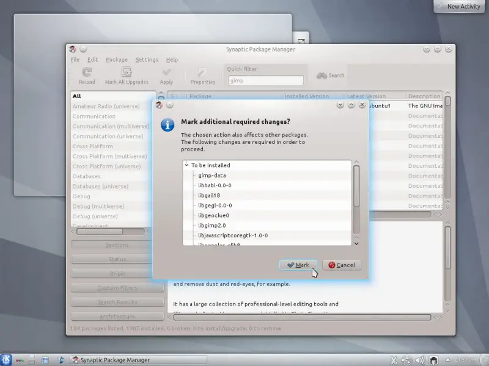Open the Klipper scissors tray icon
This screenshot has width=489, height=366.
[394, 361]
